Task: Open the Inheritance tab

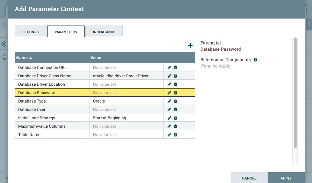Action: tap(104, 32)
